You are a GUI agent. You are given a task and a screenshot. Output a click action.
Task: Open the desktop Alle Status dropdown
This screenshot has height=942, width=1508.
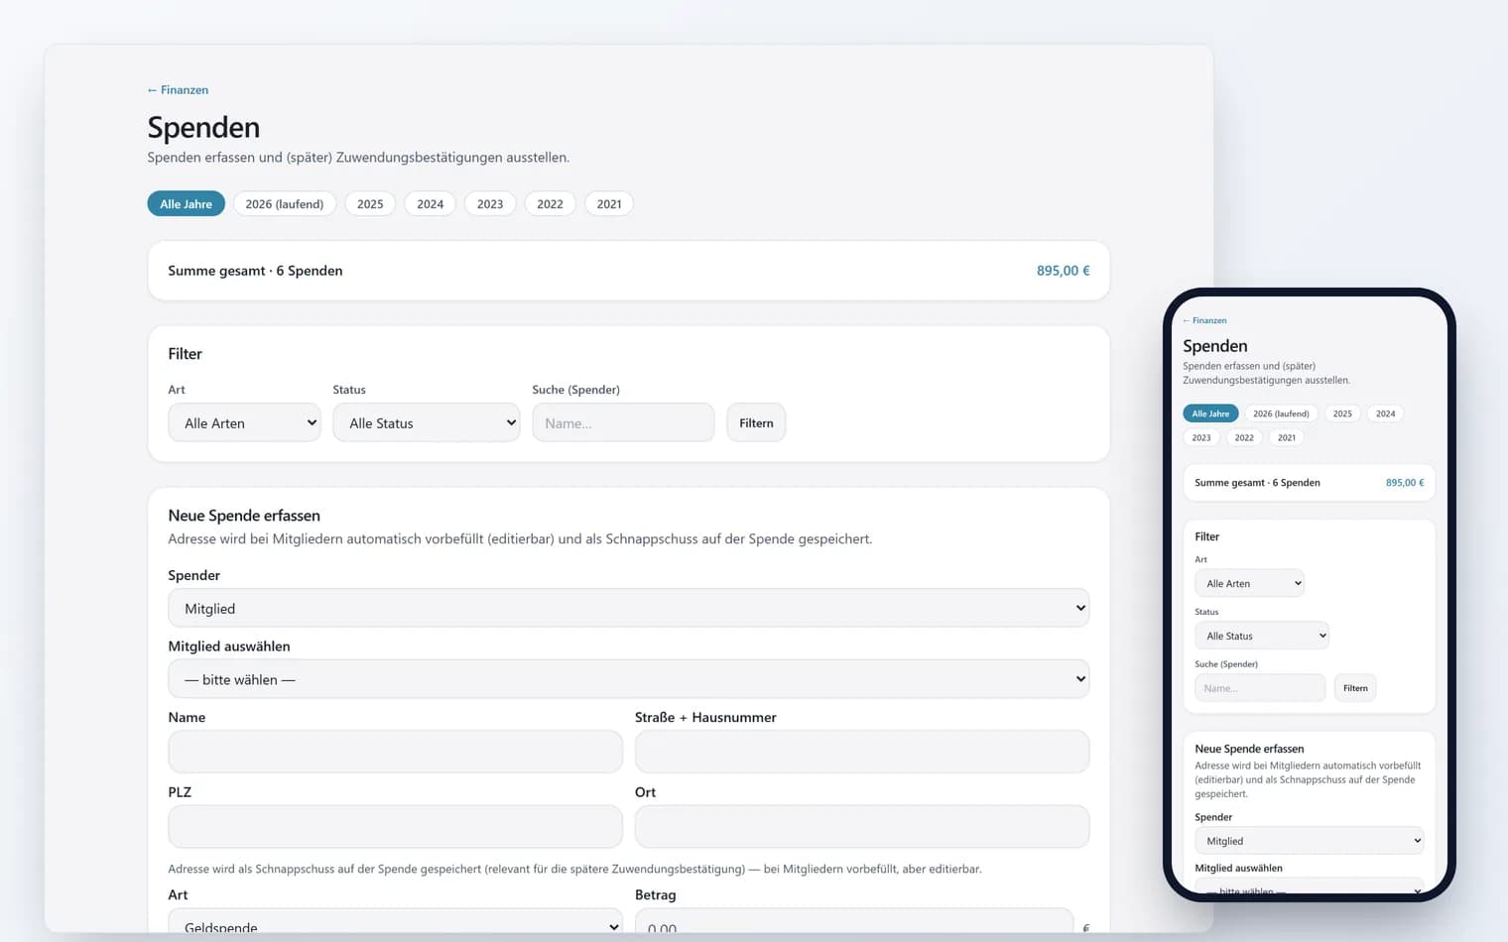click(427, 422)
